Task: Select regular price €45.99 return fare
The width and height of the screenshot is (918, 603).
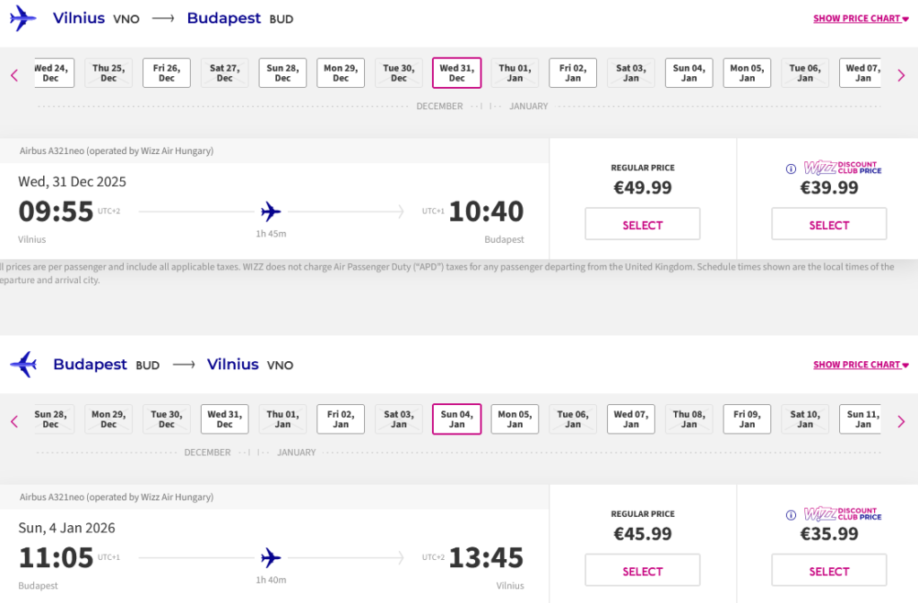Action: [642, 571]
